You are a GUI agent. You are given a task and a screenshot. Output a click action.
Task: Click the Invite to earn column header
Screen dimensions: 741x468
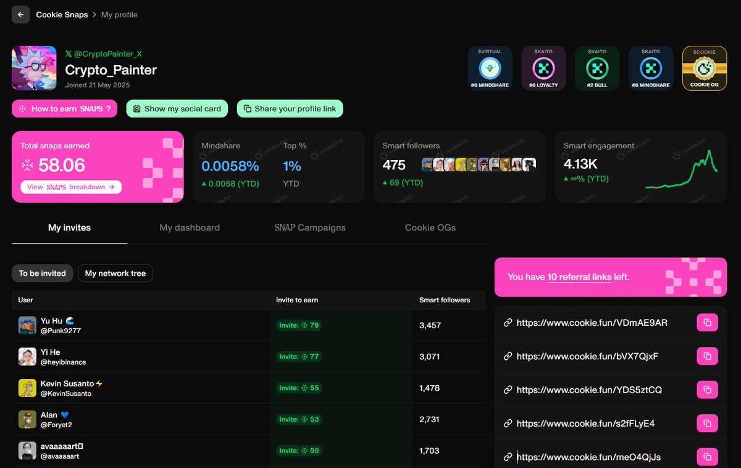point(297,300)
